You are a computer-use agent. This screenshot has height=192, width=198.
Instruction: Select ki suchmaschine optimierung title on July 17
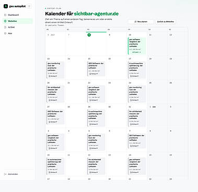click(136, 67)
